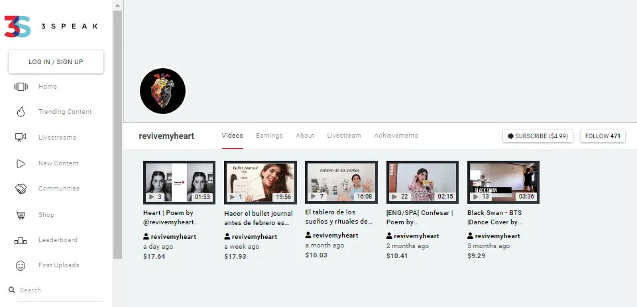
Task: Open El tablero de los sueños thumbnail
Action: (341, 183)
